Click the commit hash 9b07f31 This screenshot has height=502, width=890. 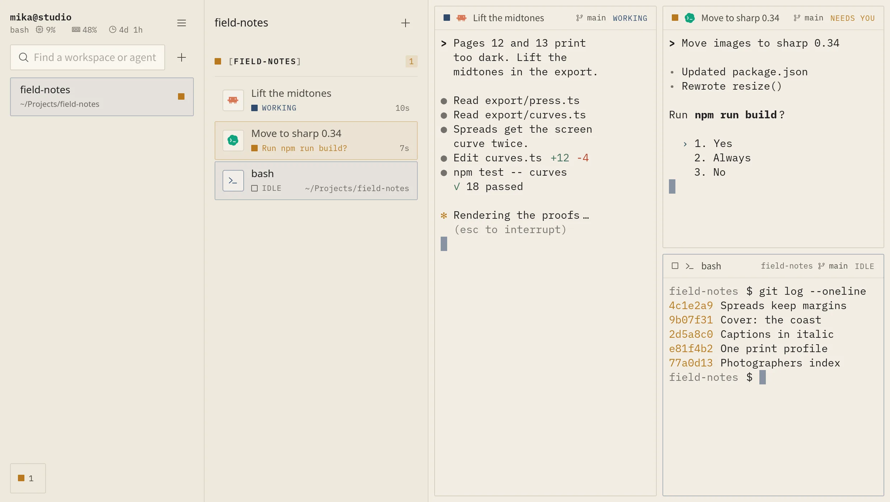[x=691, y=320]
